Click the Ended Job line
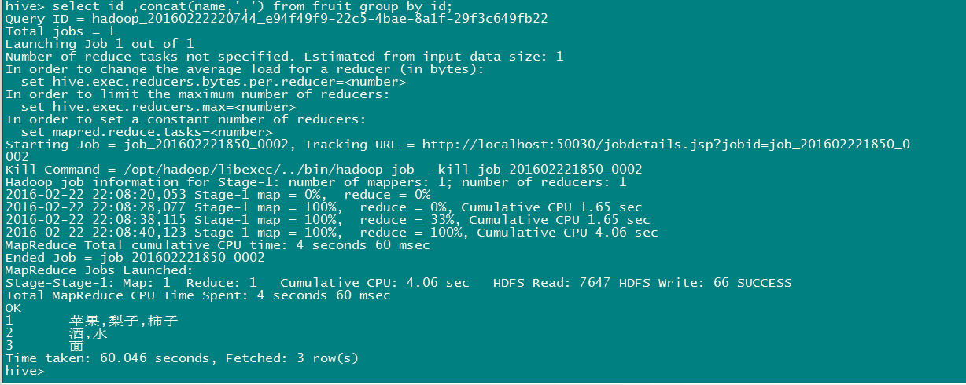 (135, 258)
